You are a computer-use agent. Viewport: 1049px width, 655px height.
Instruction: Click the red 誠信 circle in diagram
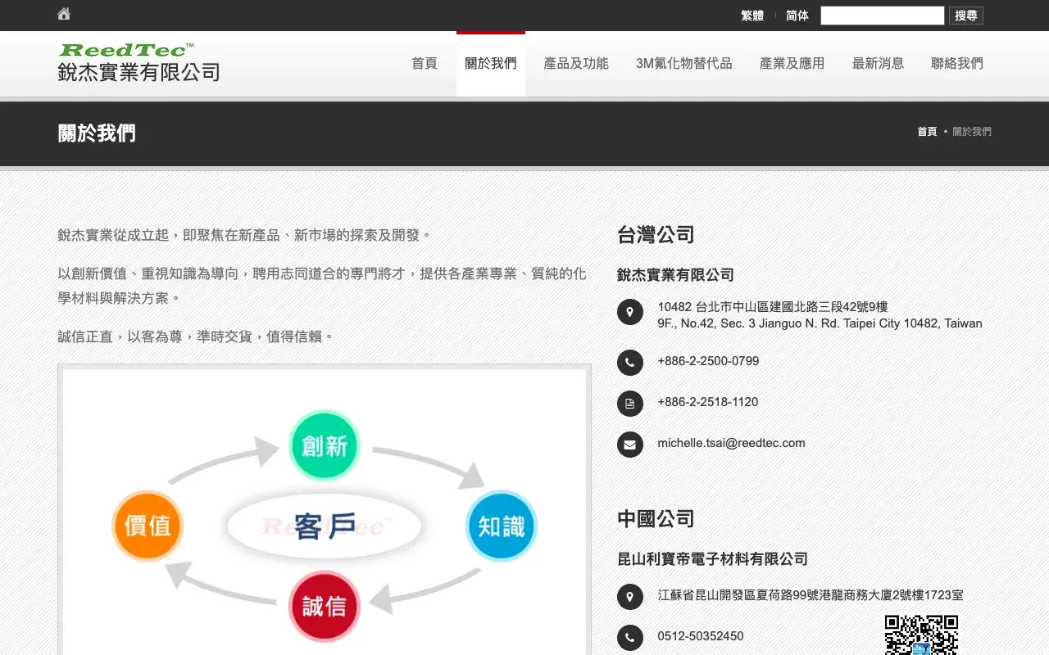pyautogui.click(x=325, y=606)
